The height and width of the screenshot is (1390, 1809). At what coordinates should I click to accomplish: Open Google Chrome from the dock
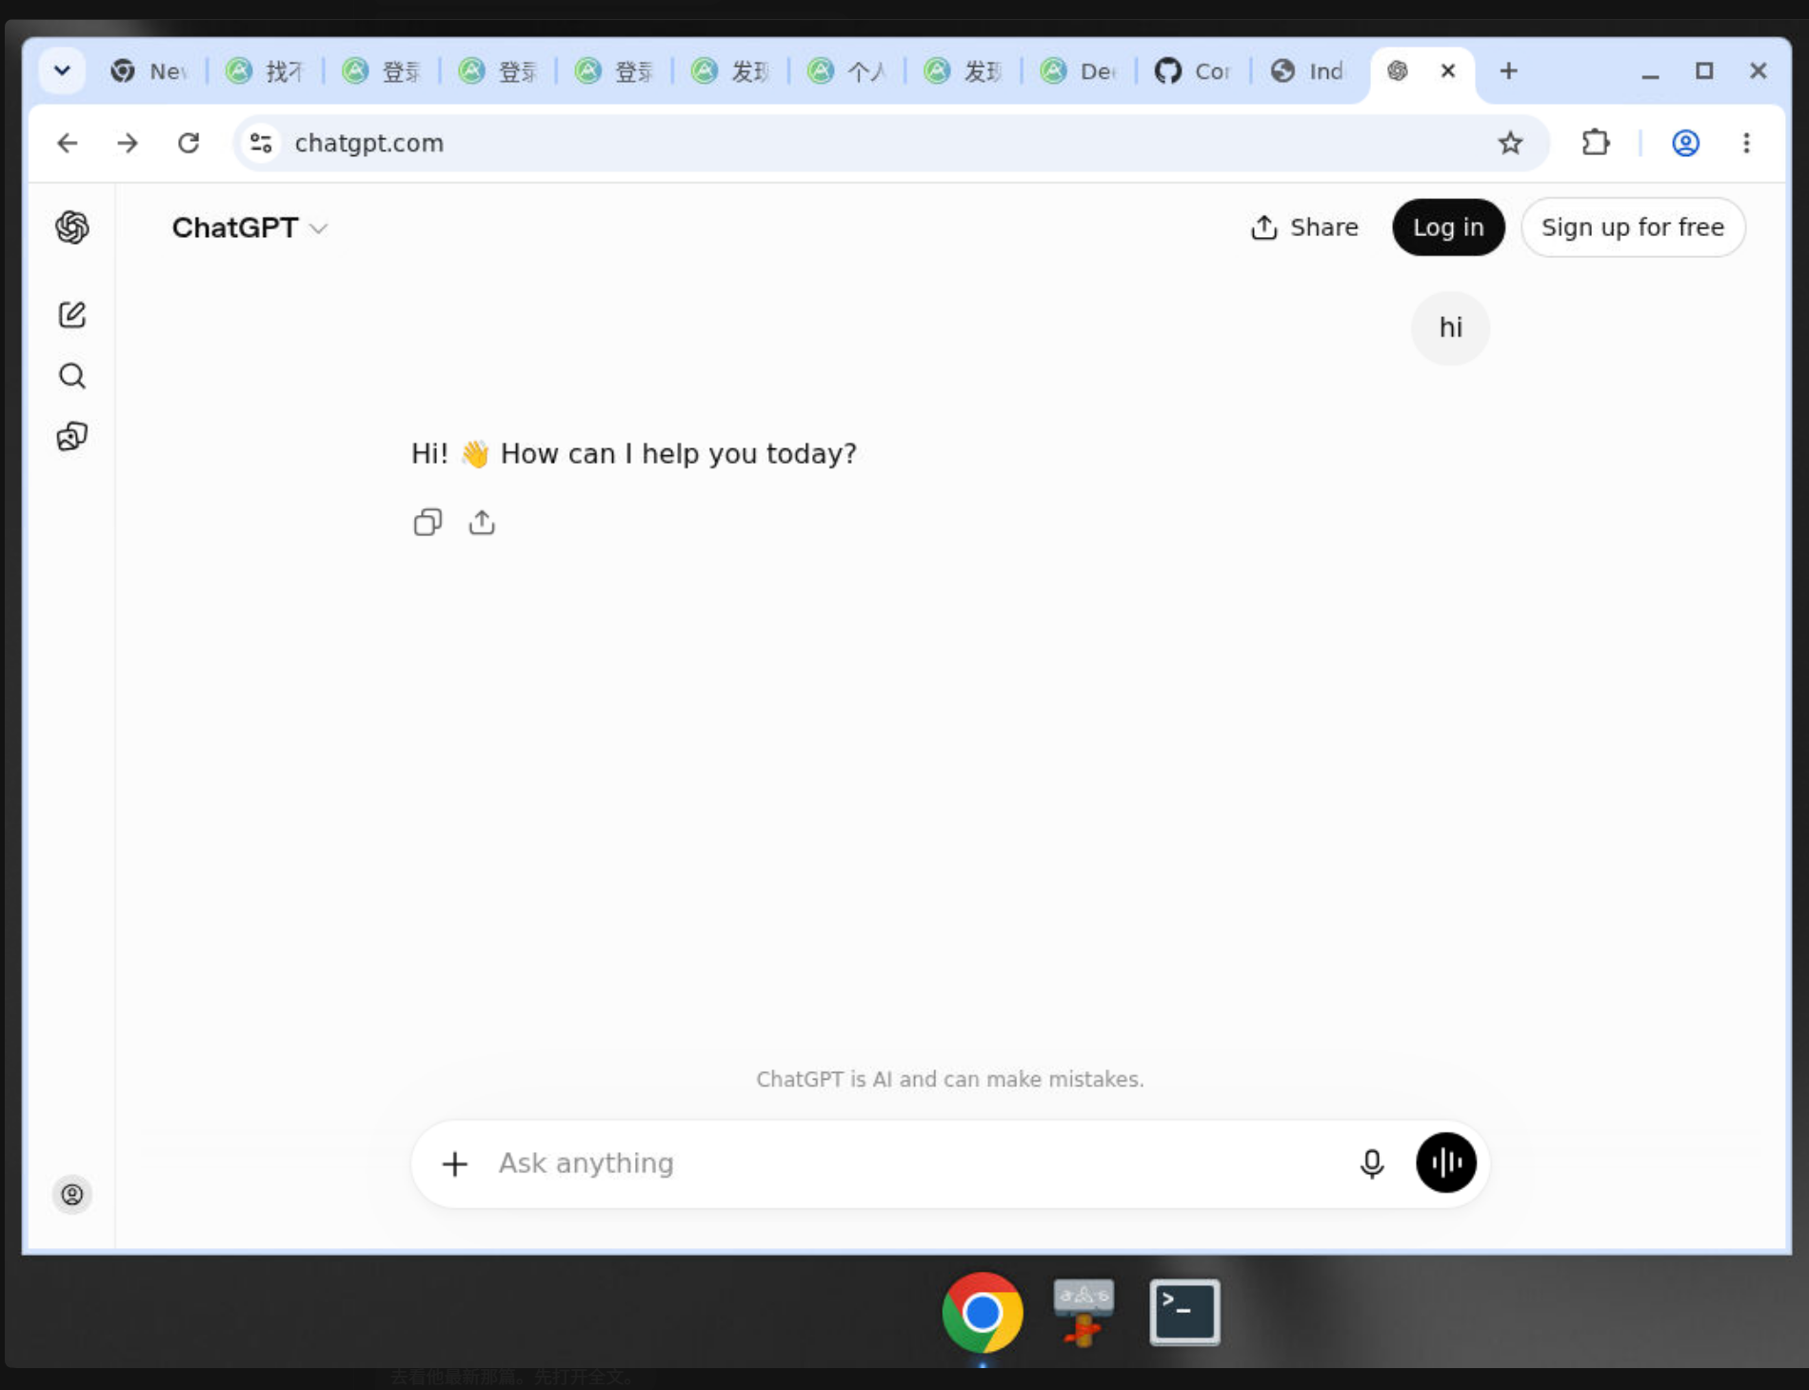[983, 1313]
